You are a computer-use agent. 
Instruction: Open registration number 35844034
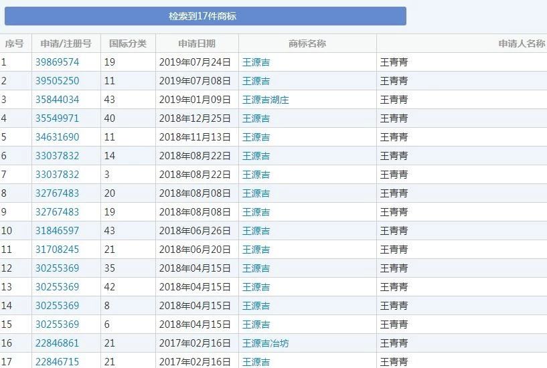click(57, 100)
